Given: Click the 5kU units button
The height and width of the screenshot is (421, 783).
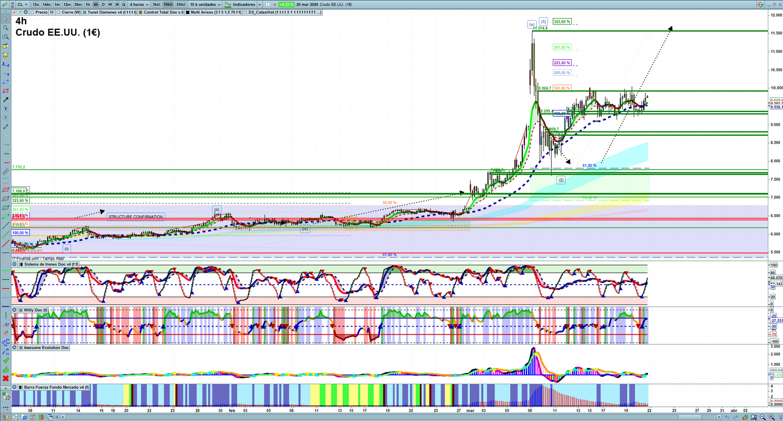Looking at the screenshot, I should [x=156, y=4].
